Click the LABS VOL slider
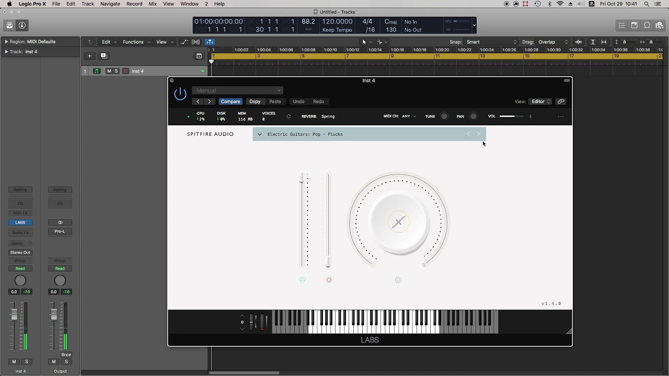This screenshot has width=669, height=376. [511, 116]
